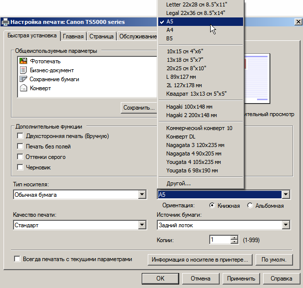Switch to the Главная tab

73,36
